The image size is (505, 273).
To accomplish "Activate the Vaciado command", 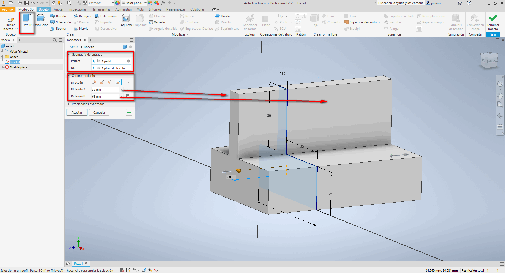I will pos(157,22).
